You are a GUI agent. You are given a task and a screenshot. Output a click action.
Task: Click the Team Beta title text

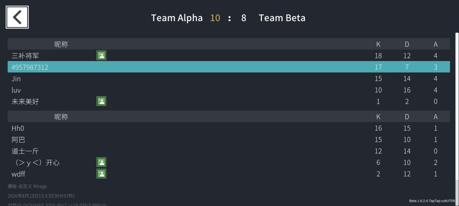282,18
